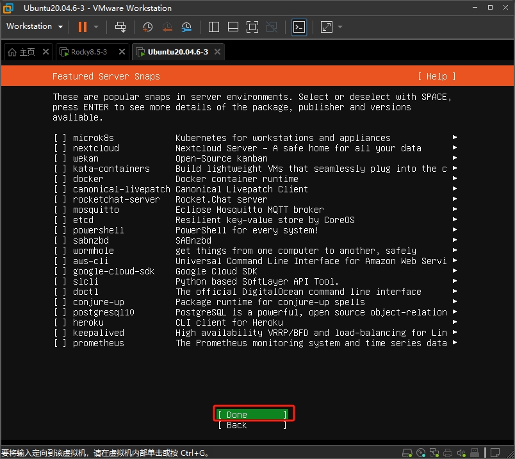
Task: Click the CD/DVD drive status bar icon
Action: point(421,453)
